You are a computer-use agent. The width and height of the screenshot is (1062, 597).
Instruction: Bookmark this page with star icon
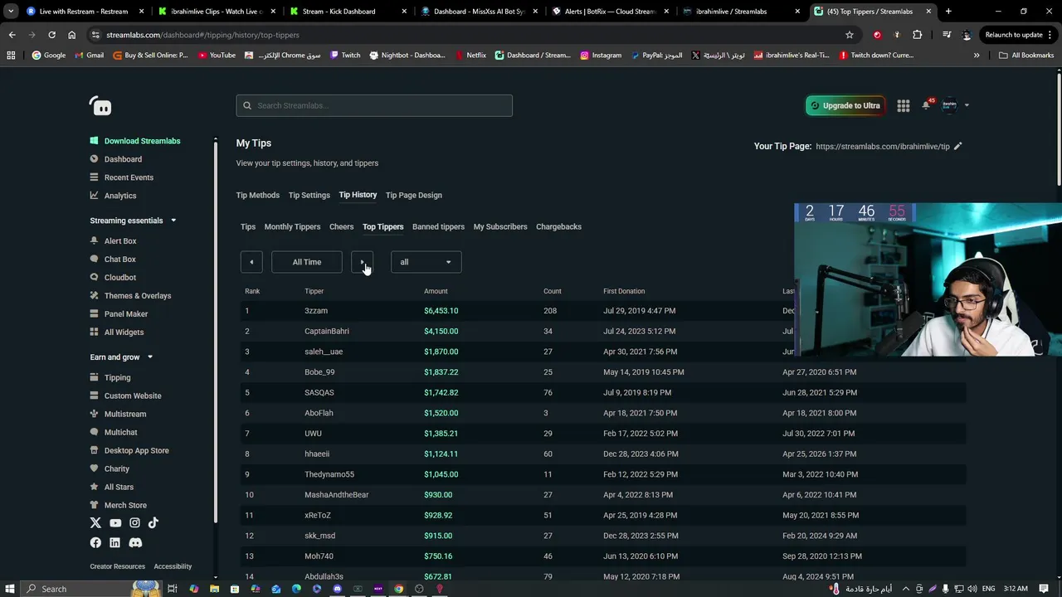850,35
